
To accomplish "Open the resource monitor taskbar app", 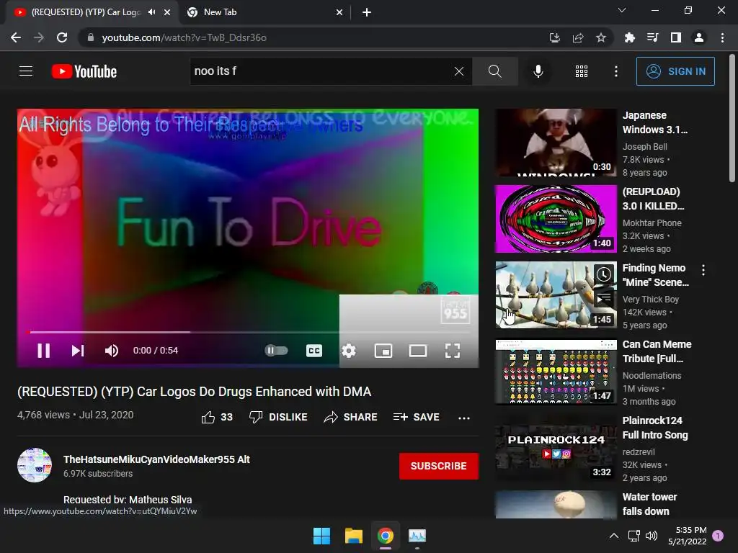I will [417, 536].
